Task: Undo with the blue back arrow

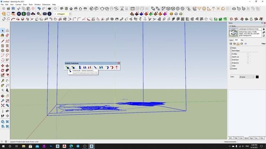Action: (39, 8)
